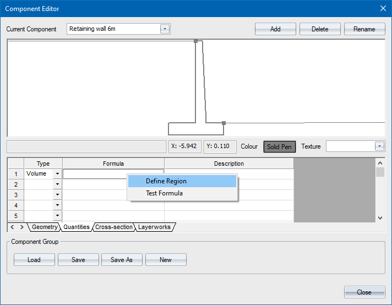
Task: Click the table scroll up arrow
Action: [380, 163]
